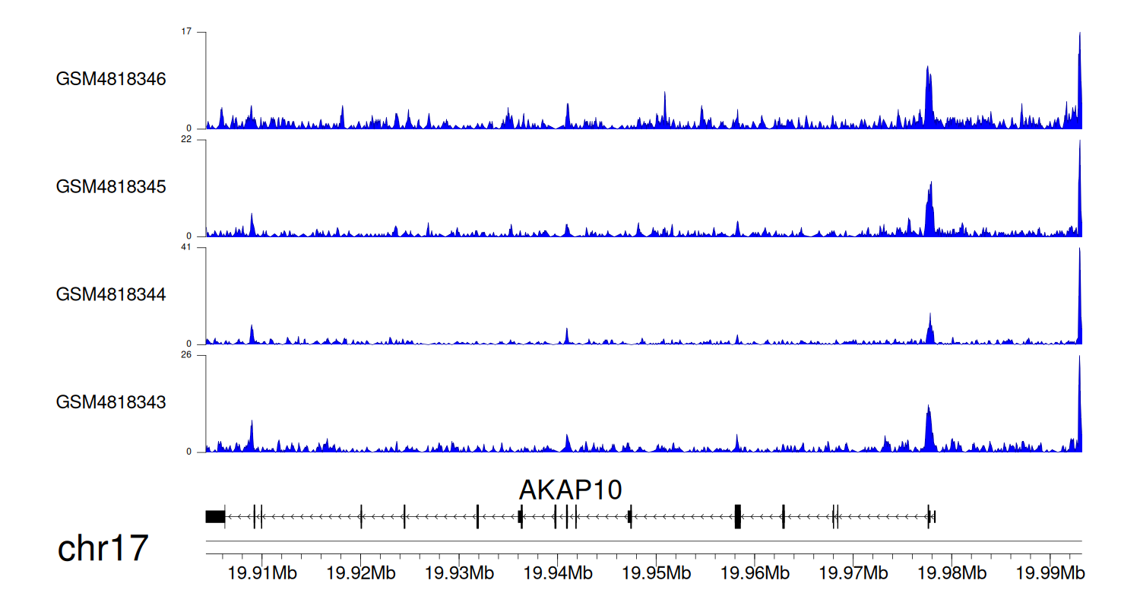Image resolution: width=1140 pixels, height=593 pixels.
Task: Click the y-axis maximum value 41
Action: click(x=186, y=247)
